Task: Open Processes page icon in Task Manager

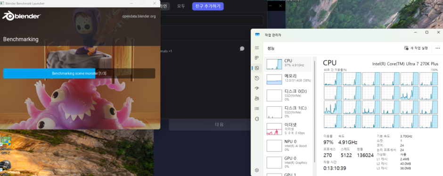Action: 256,58
